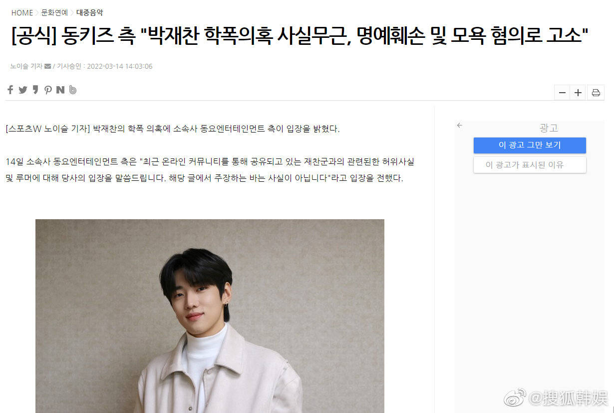Click the article headline text
The image size is (614, 413).
(x=300, y=36)
